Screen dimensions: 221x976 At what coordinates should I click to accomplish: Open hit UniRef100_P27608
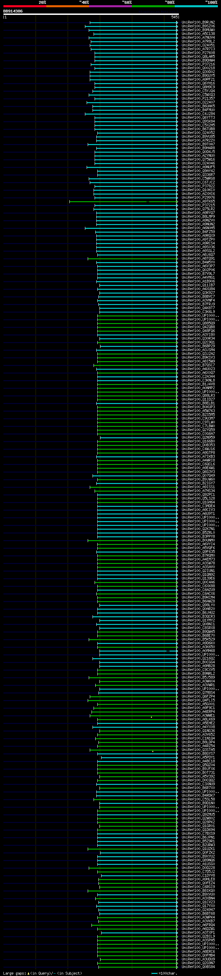[198, 53]
